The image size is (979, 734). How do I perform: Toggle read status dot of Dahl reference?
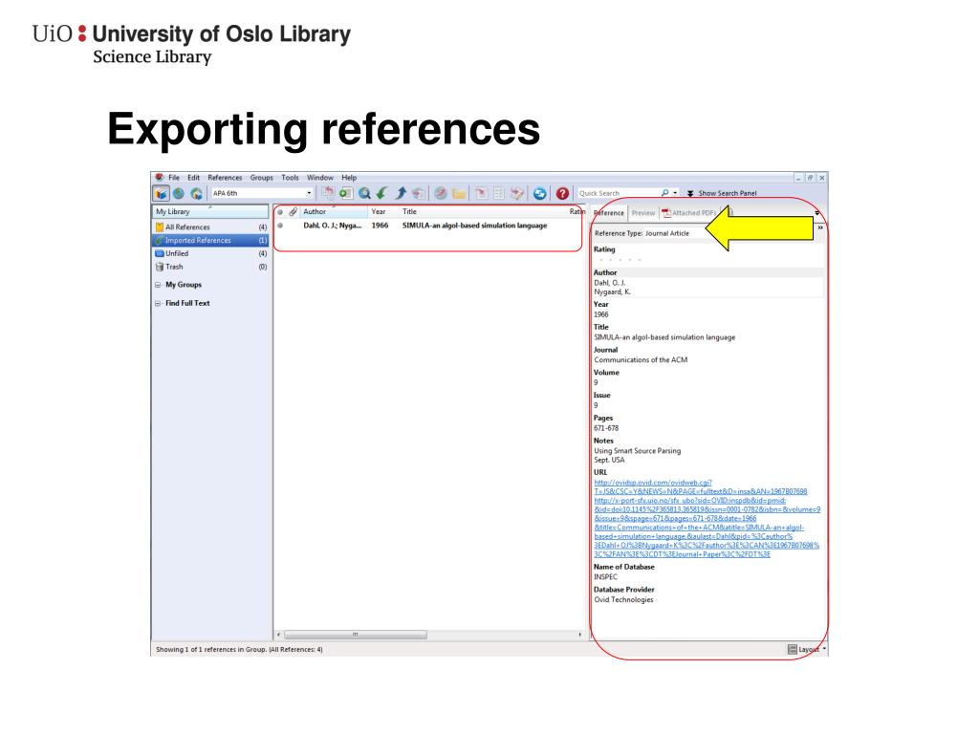pyautogui.click(x=280, y=226)
